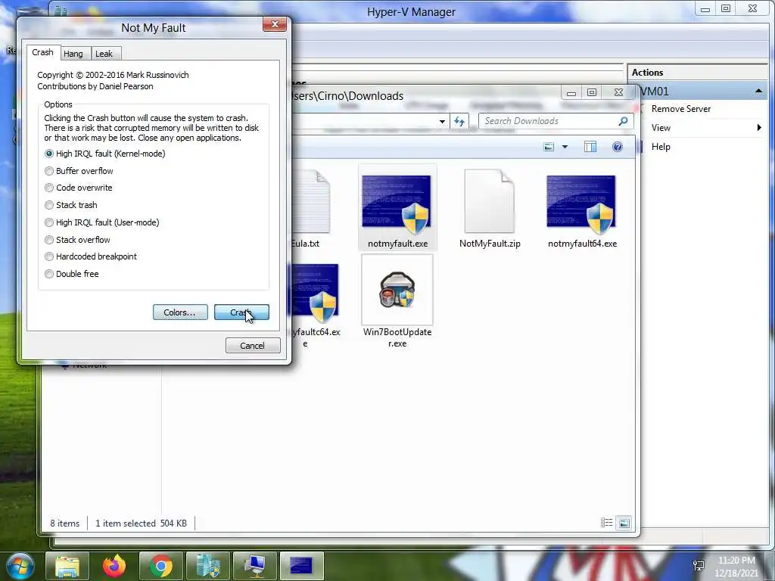Expand the View submenu arrow in Actions

[x=759, y=127]
